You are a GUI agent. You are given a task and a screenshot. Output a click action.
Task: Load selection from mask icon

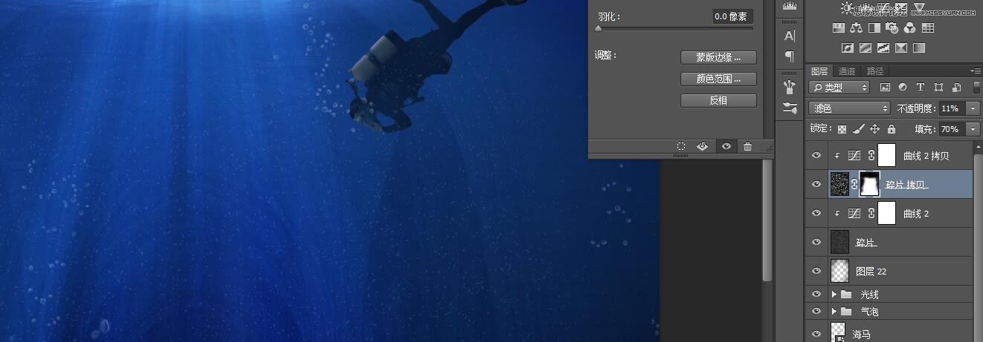[x=681, y=147]
